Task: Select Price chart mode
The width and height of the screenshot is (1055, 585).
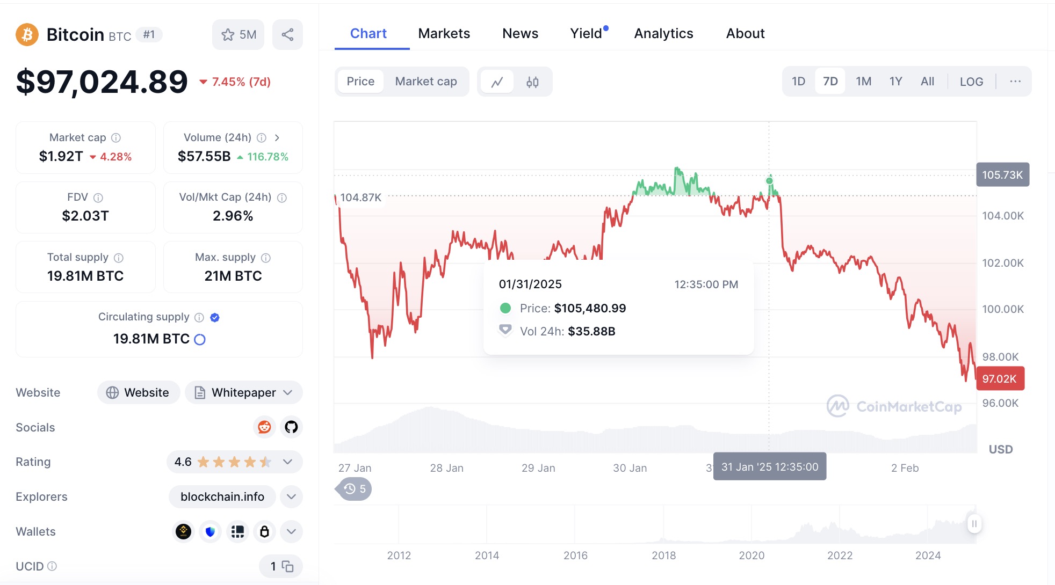Action: [x=360, y=82]
